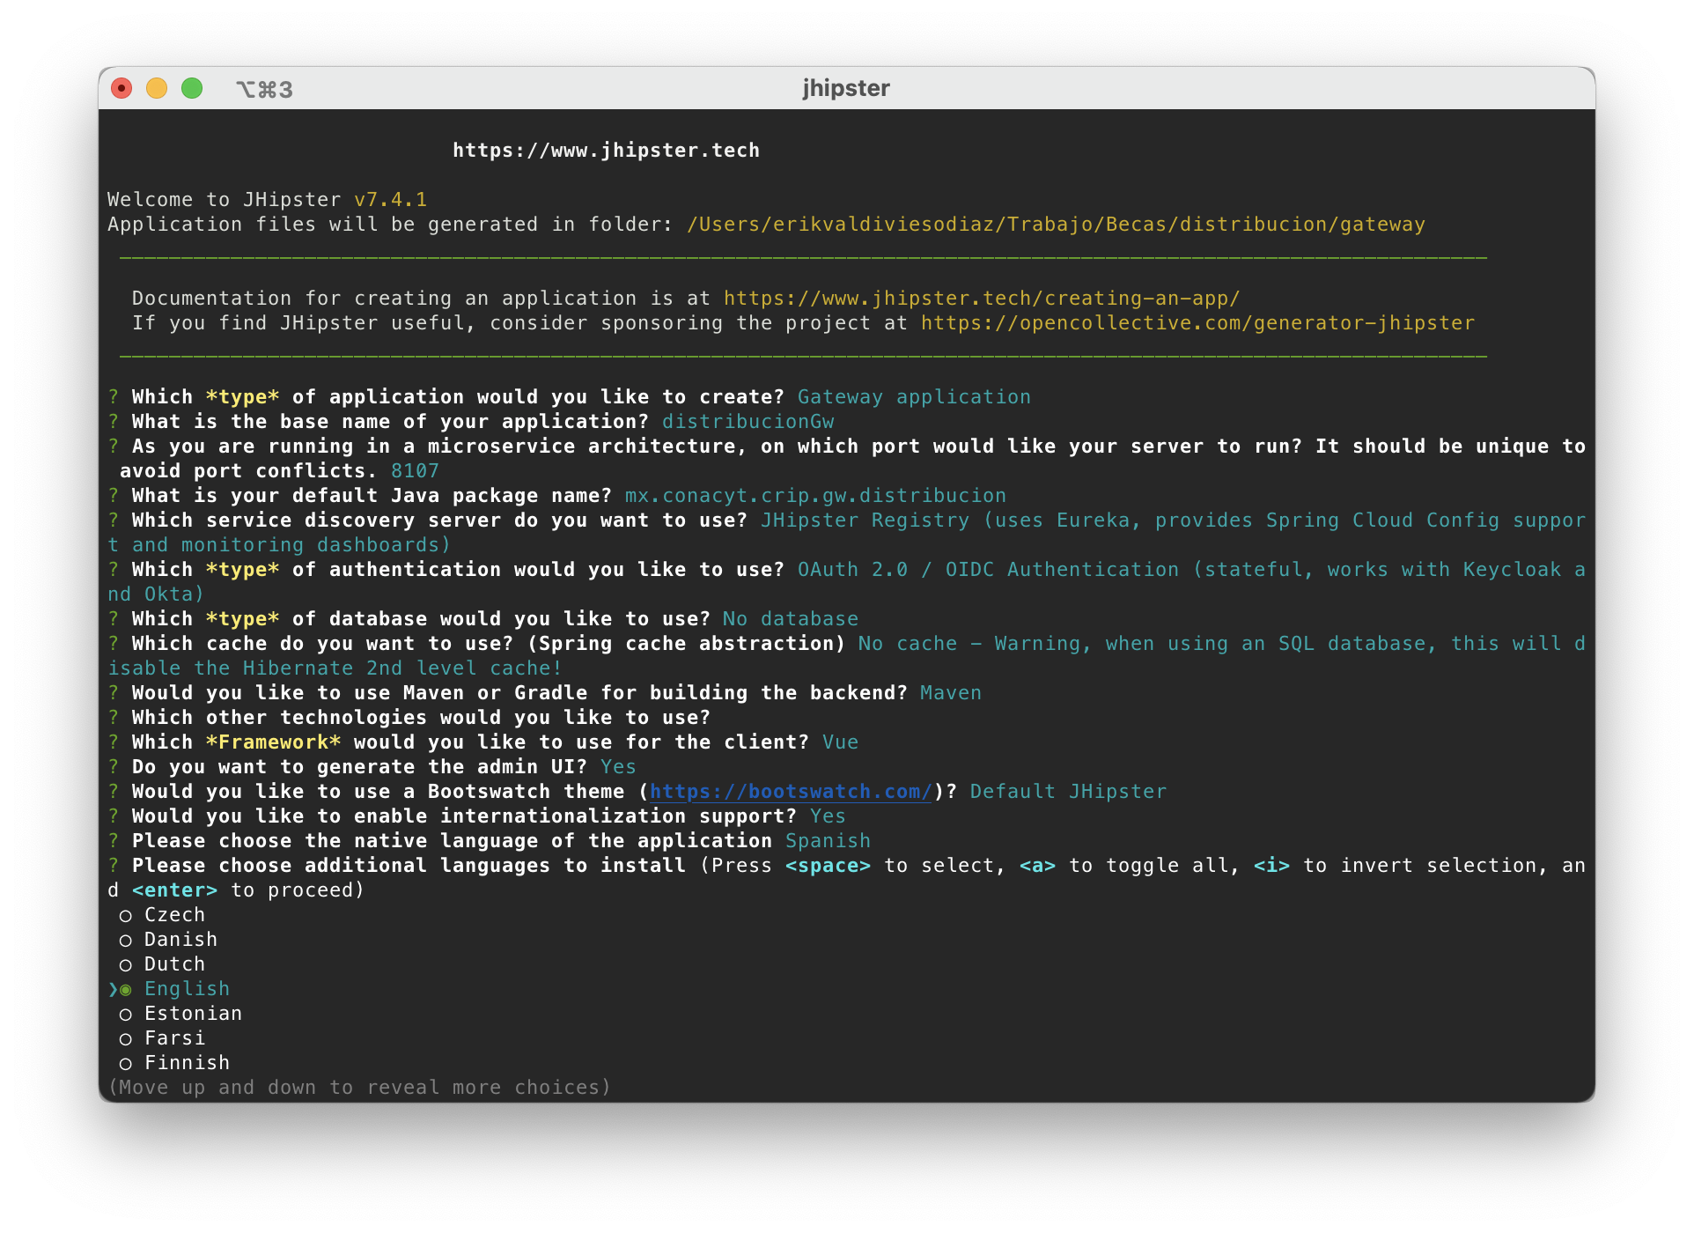Click the port value 8107
This screenshot has width=1694, height=1233.
[x=415, y=471]
